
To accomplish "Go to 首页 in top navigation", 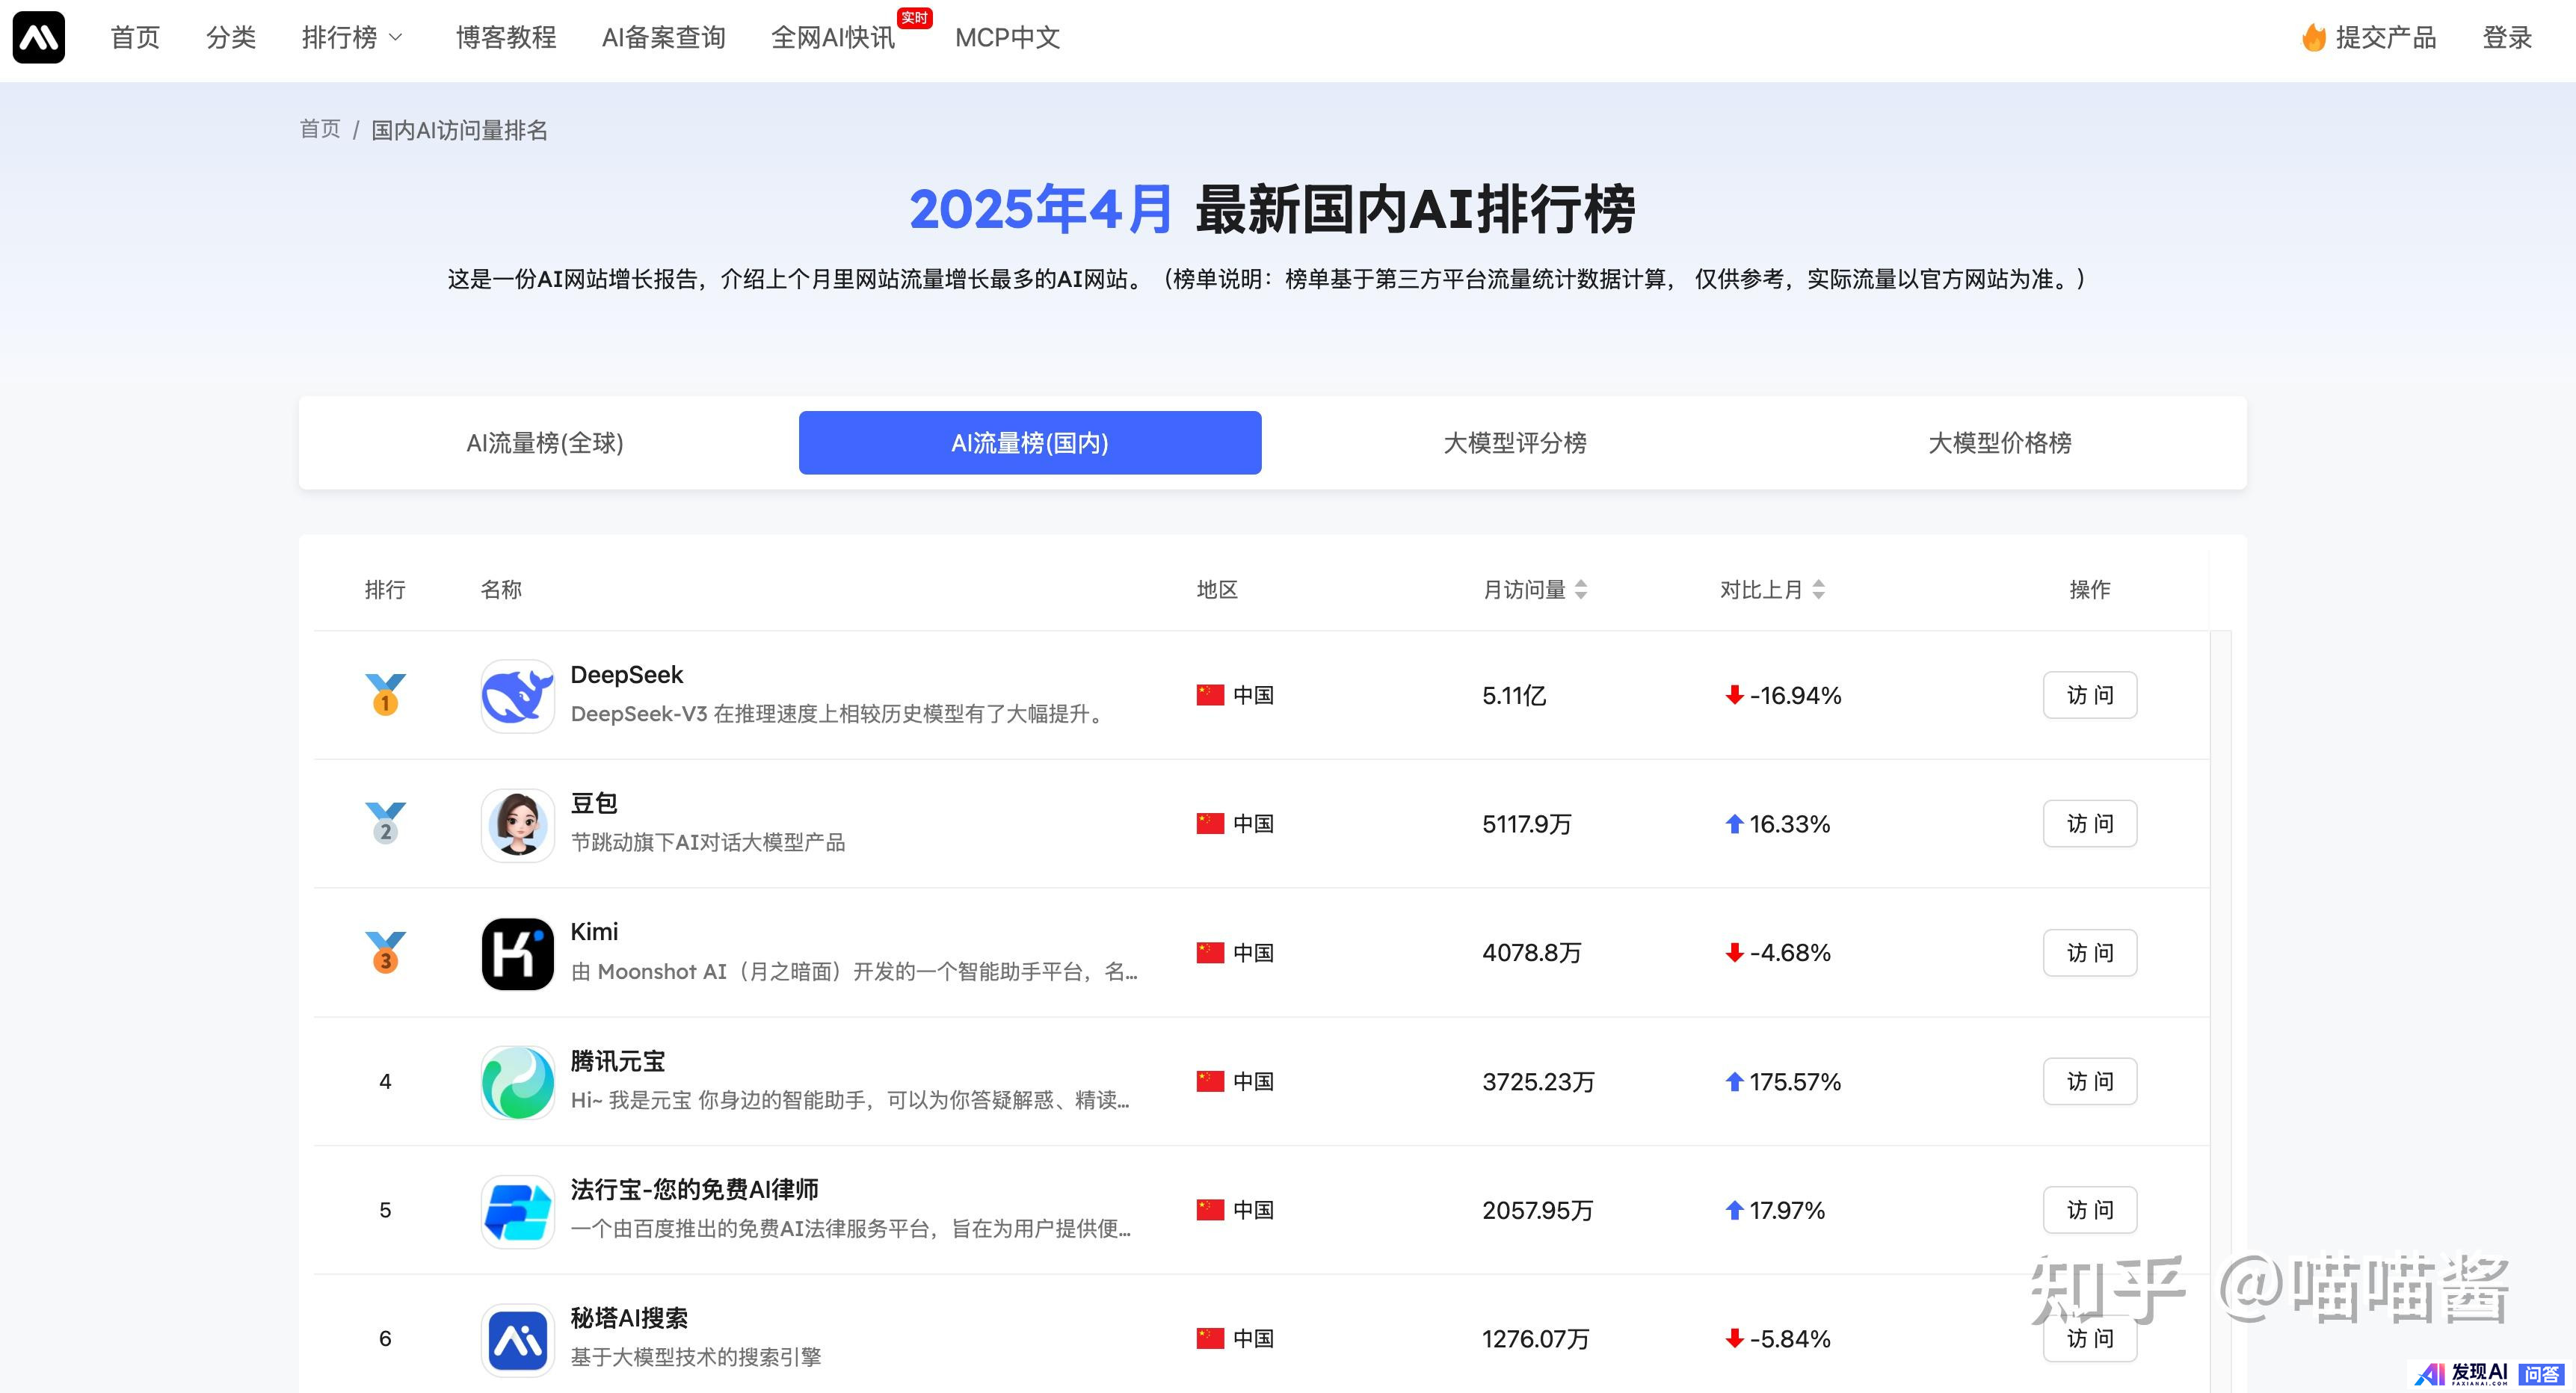I will (x=135, y=38).
